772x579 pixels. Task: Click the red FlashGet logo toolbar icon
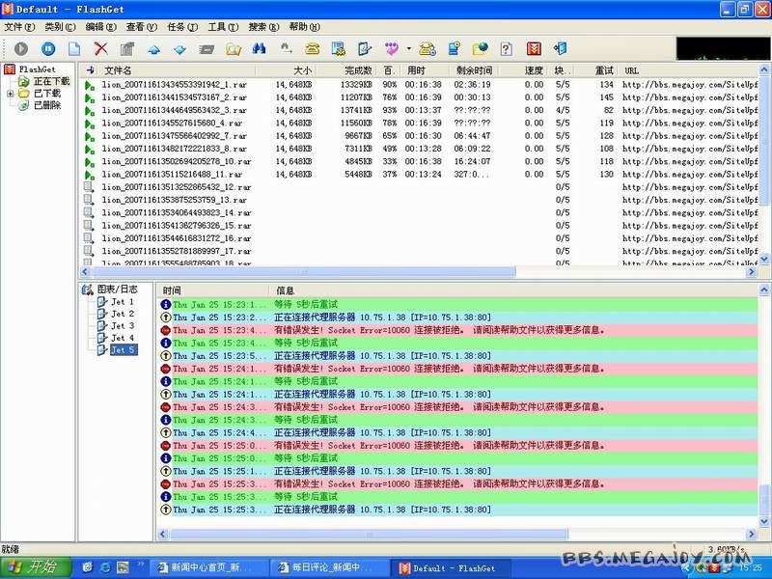[534, 48]
